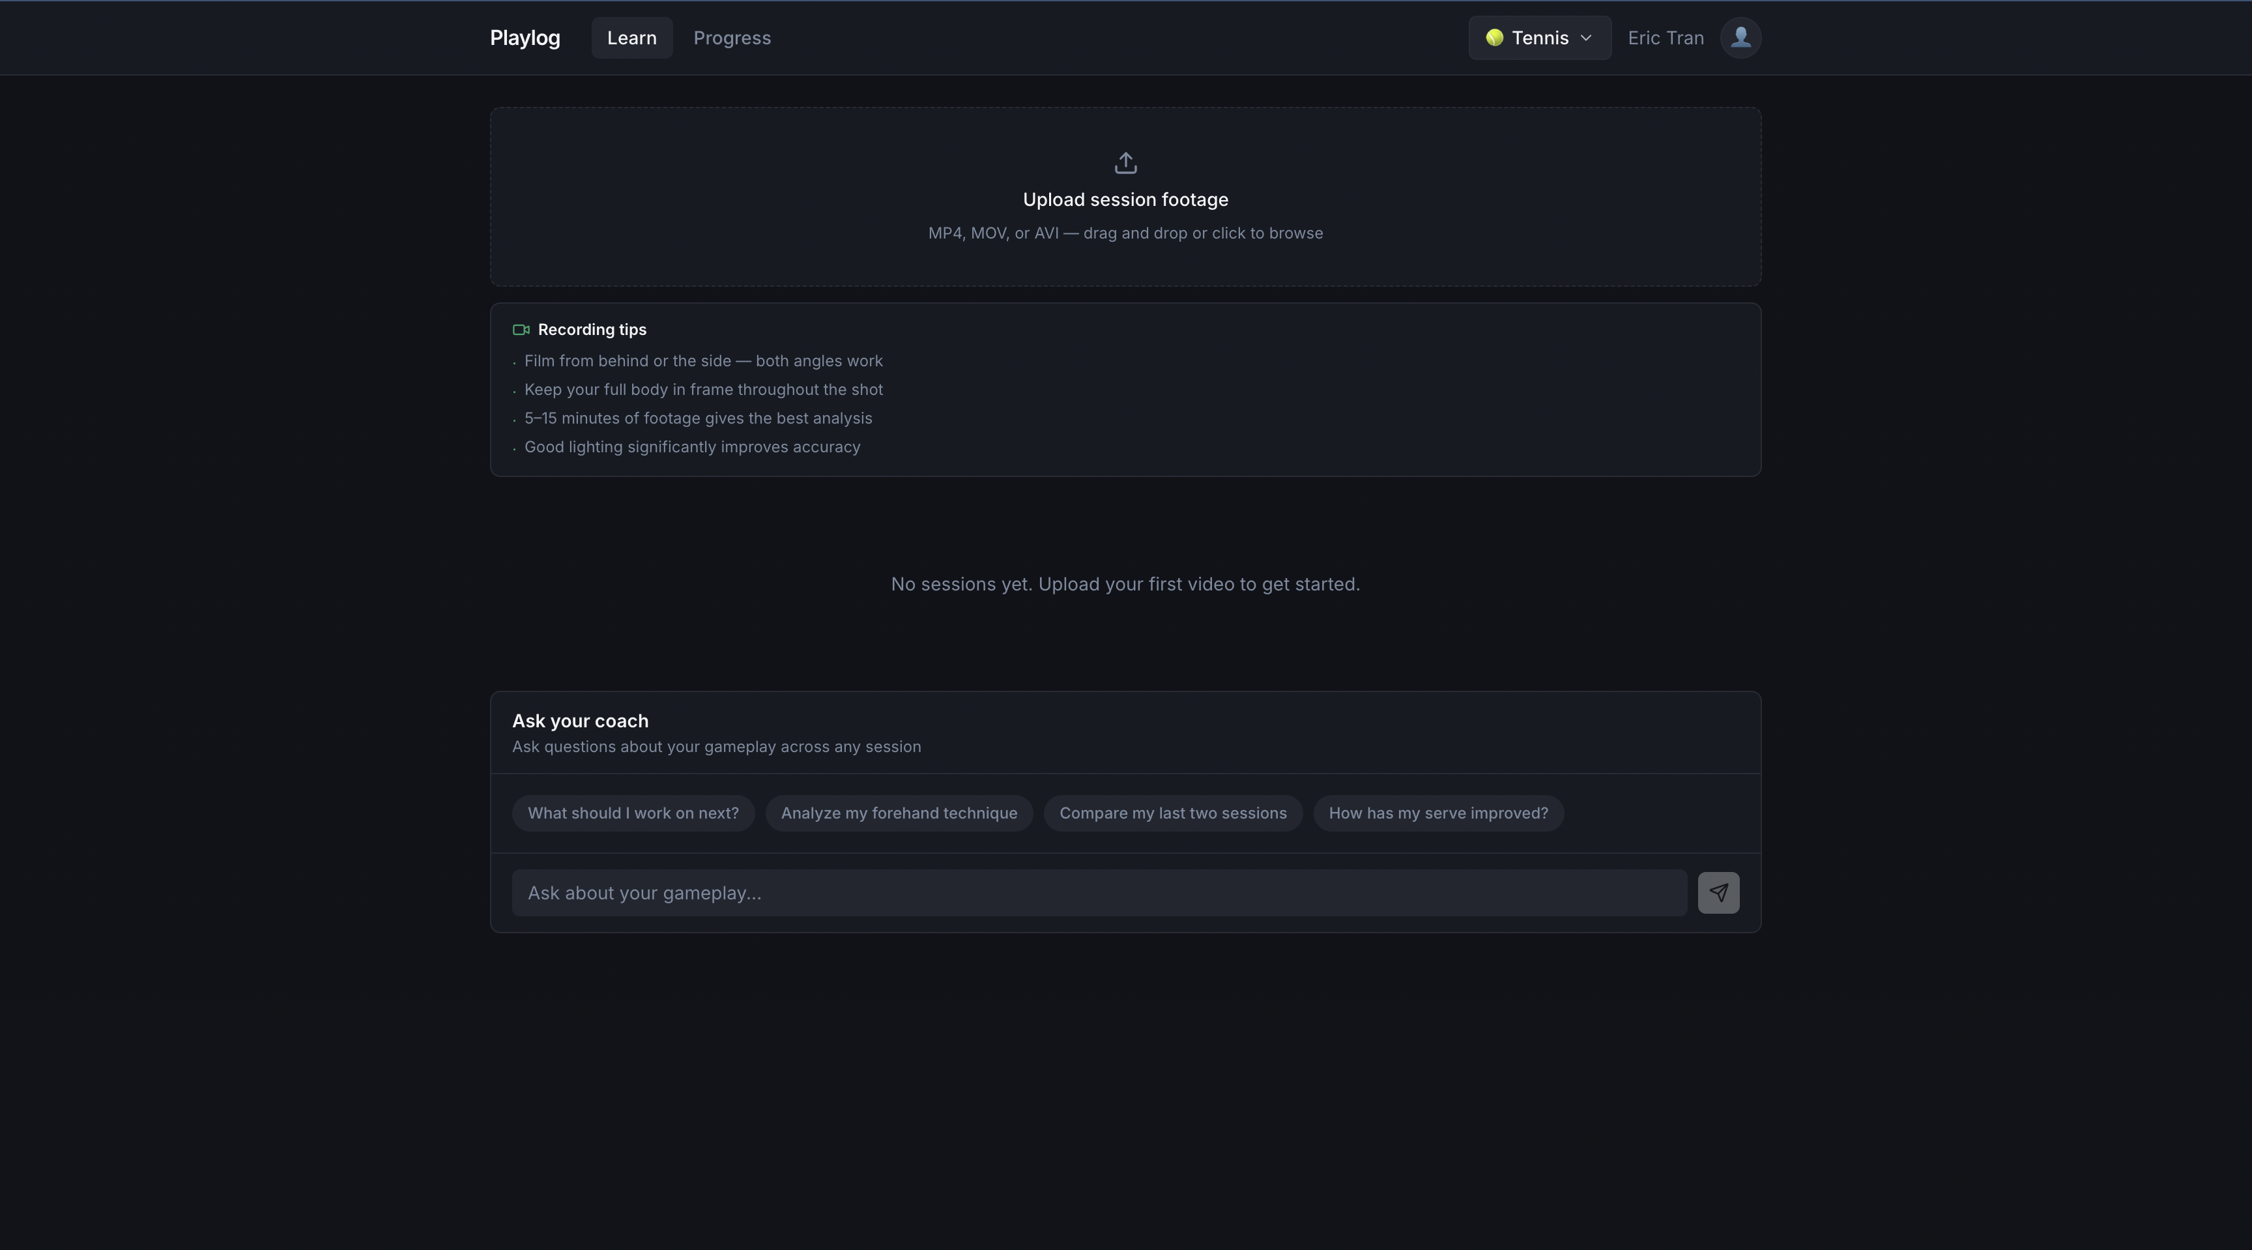Image resolution: width=2252 pixels, height=1250 pixels.
Task: Click the Playlog logo
Action: pyautogui.click(x=525, y=38)
